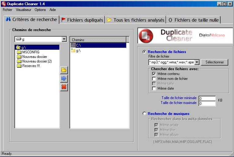
Task: Toggle the Même album checkbox
Action: pyautogui.click(x=156, y=135)
